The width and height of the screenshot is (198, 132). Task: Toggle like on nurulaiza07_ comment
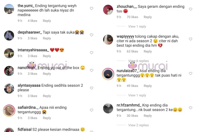(190, 74)
